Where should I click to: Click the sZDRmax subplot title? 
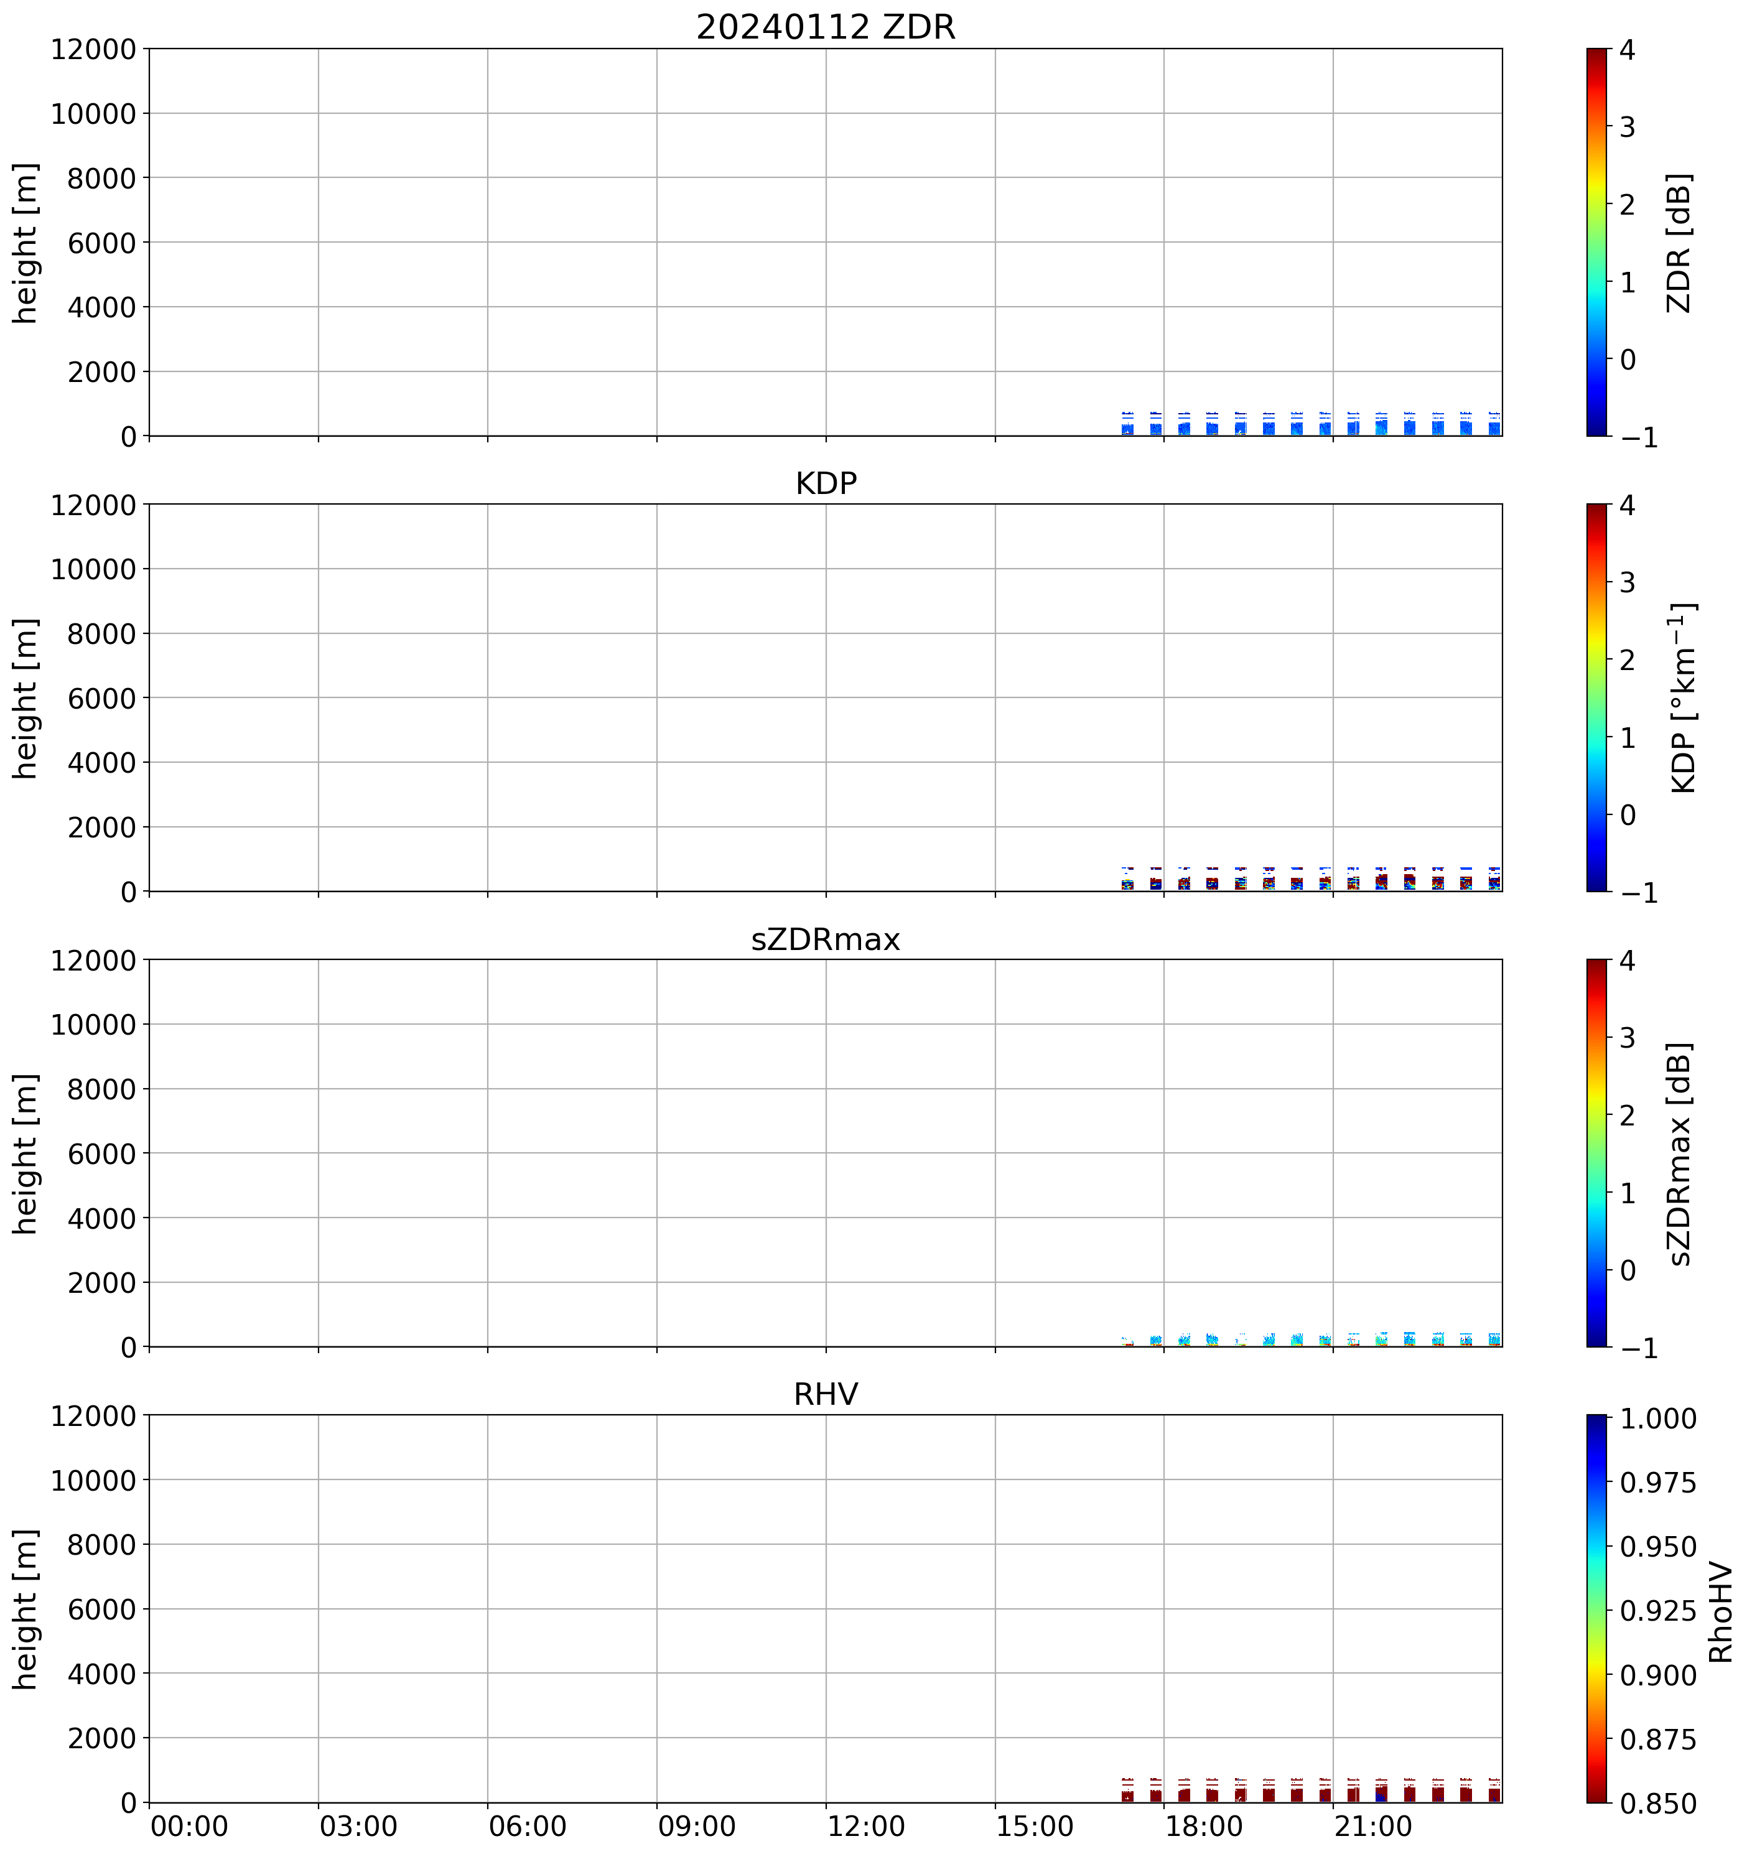826,939
